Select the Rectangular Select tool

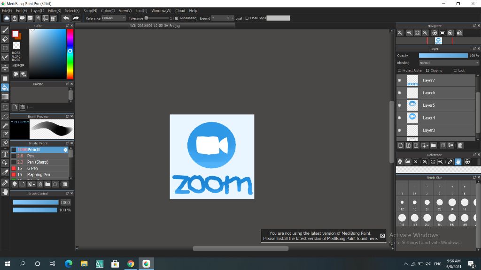[5, 107]
